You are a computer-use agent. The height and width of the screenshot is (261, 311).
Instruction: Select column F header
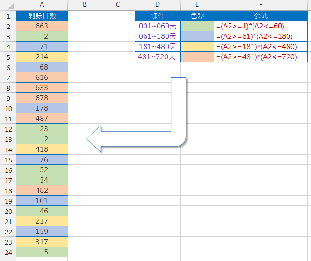click(x=260, y=5)
